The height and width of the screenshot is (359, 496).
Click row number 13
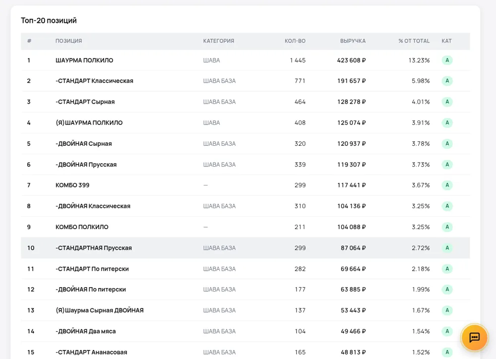coord(31,310)
